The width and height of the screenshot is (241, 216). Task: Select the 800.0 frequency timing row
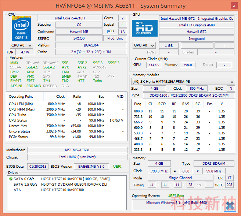183,111
